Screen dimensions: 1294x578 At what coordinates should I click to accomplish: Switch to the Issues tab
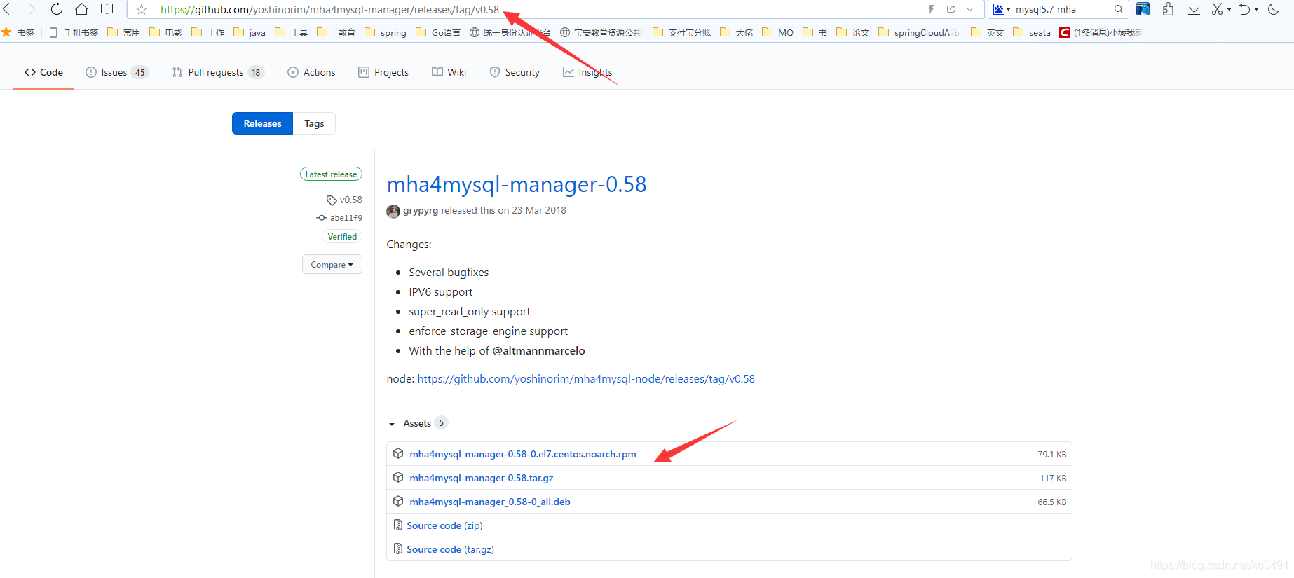coord(116,72)
